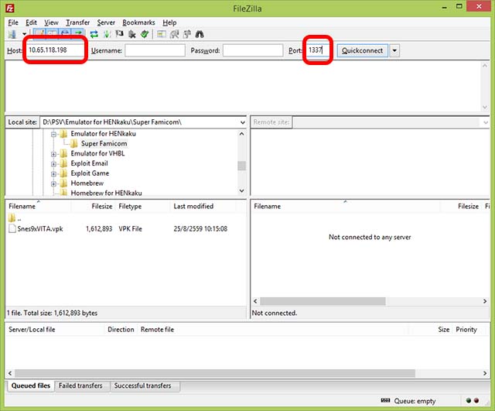Image resolution: width=495 pixels, height=411 pixels.
Task: Switch to the Successful transfers tab
Action: point(142,385)
